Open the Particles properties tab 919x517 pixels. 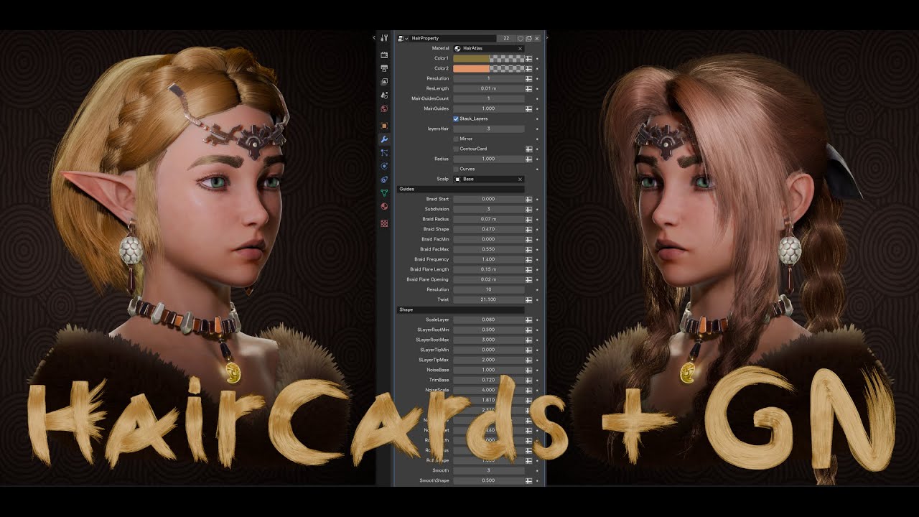point(384,152)
